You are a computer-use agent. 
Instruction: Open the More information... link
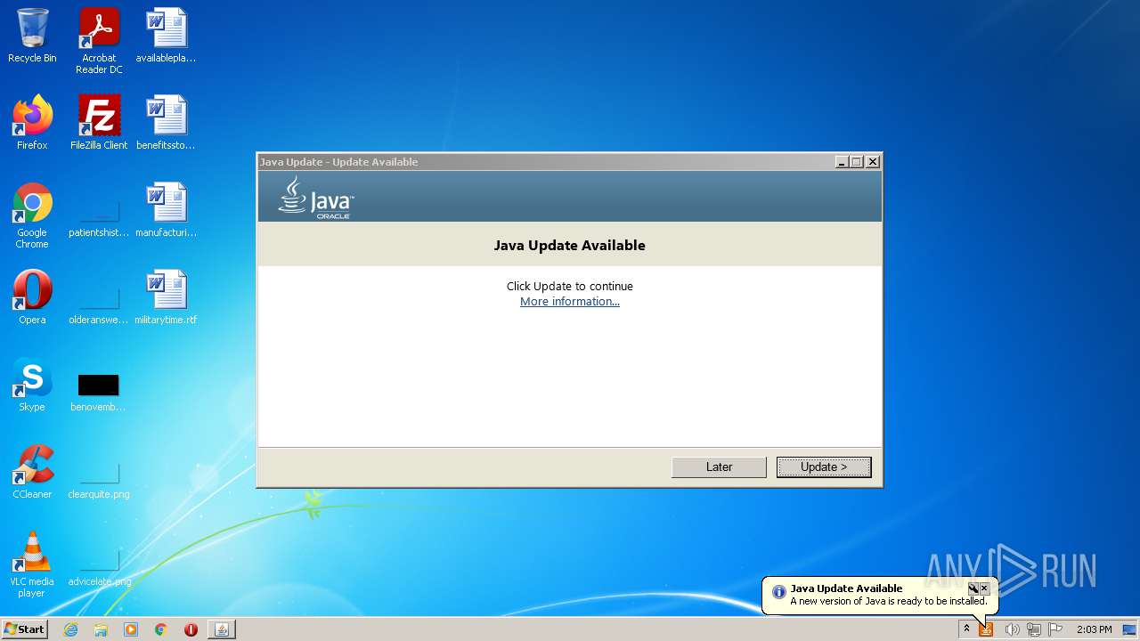coord(570,302)
